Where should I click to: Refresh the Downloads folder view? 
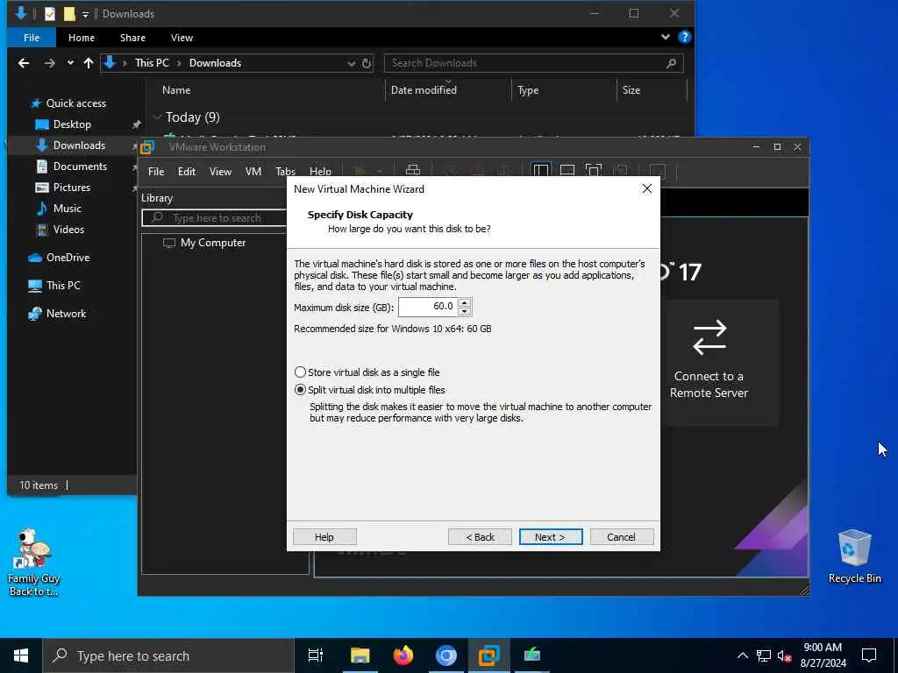click(367, 63)
